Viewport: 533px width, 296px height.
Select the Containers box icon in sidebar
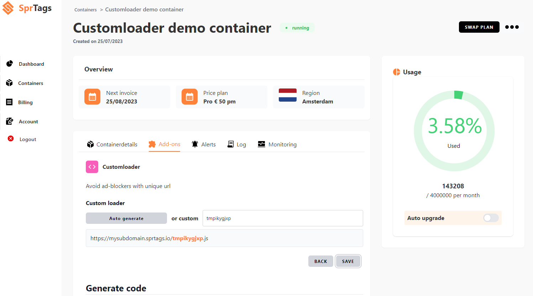(9, 83)
